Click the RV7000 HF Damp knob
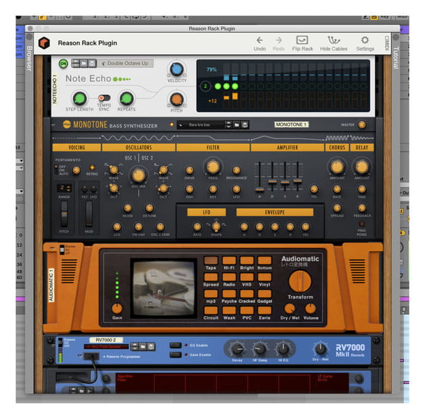The image size is (425, 419). click(260, 349)
